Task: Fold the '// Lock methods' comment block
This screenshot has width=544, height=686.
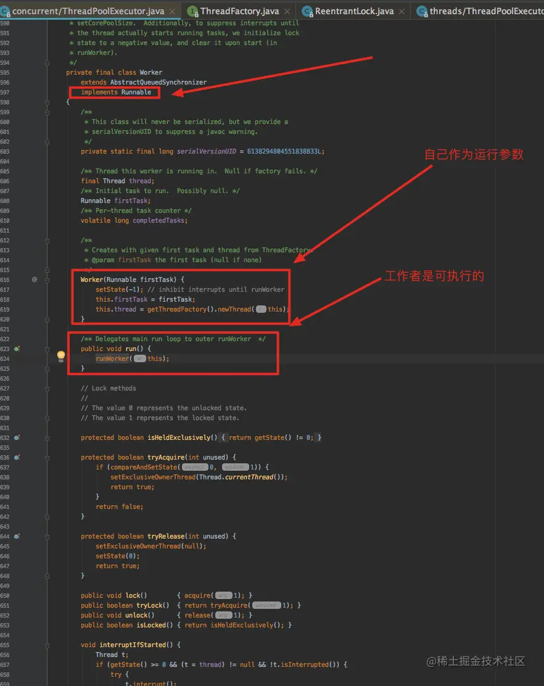Action: (x=47, y=389)
